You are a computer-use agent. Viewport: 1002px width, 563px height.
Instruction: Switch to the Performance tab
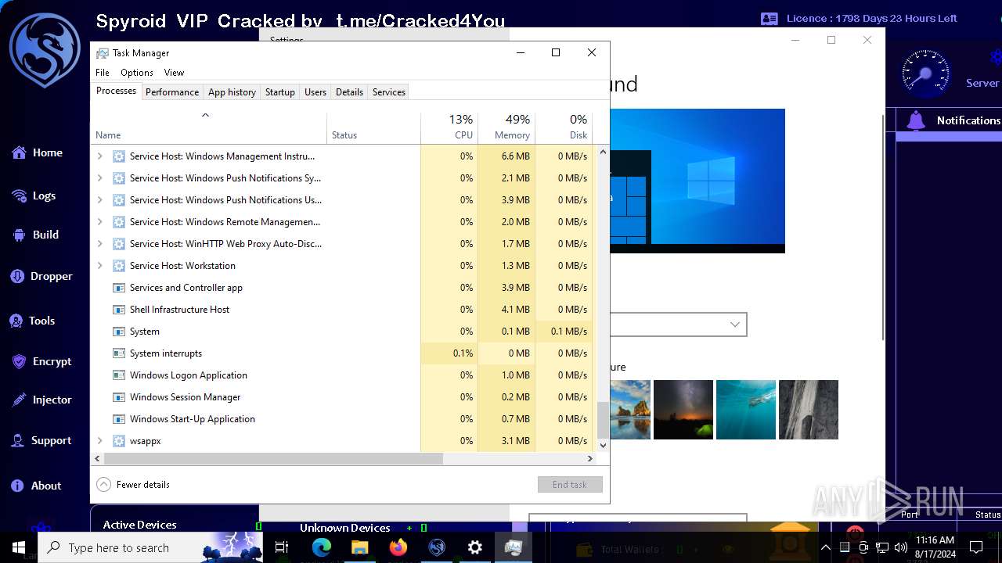click(x=172, y=92)
